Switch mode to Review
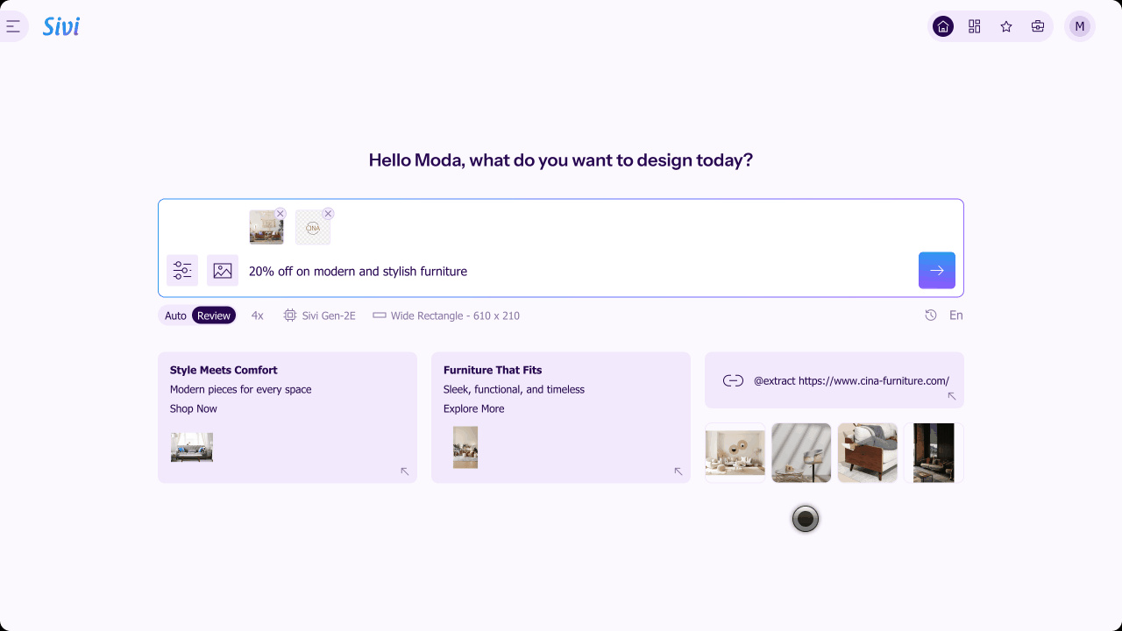The height and width of the screenshot is (631, 1122). tap(214, 315)
